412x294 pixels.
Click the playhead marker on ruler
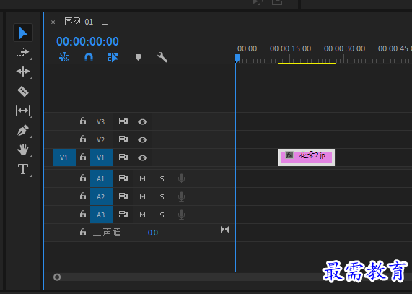237,58
